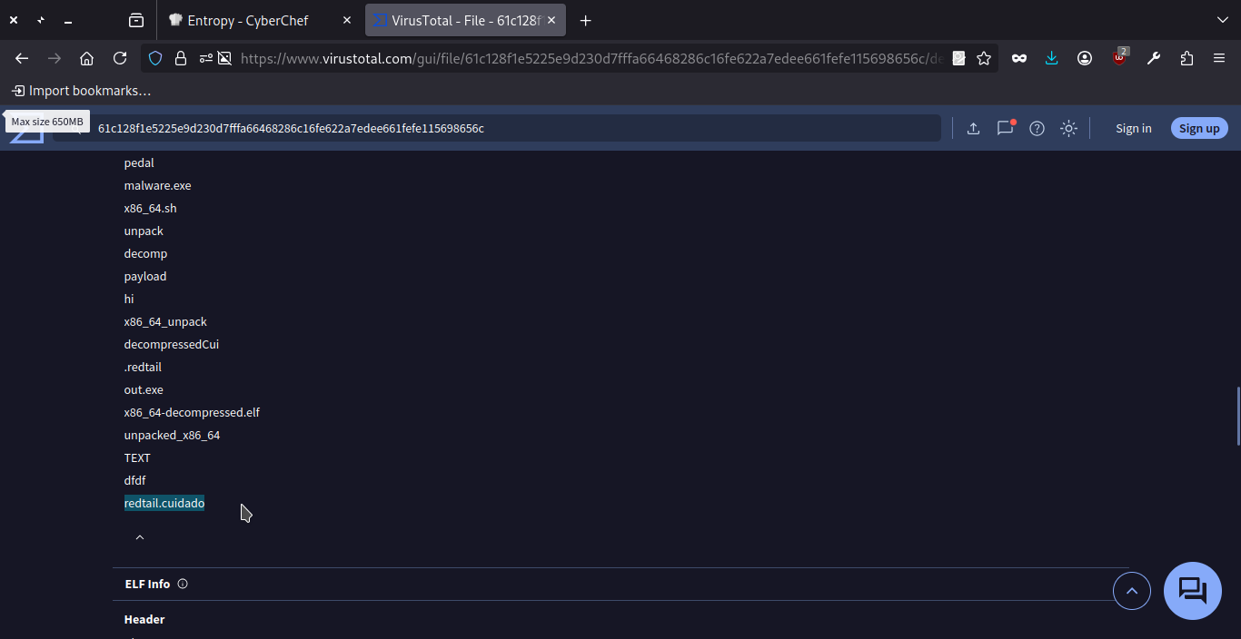Click the Sign up button
Image resolution: width=1241 pixels, height=639 pixels.
click(1198, 129)
